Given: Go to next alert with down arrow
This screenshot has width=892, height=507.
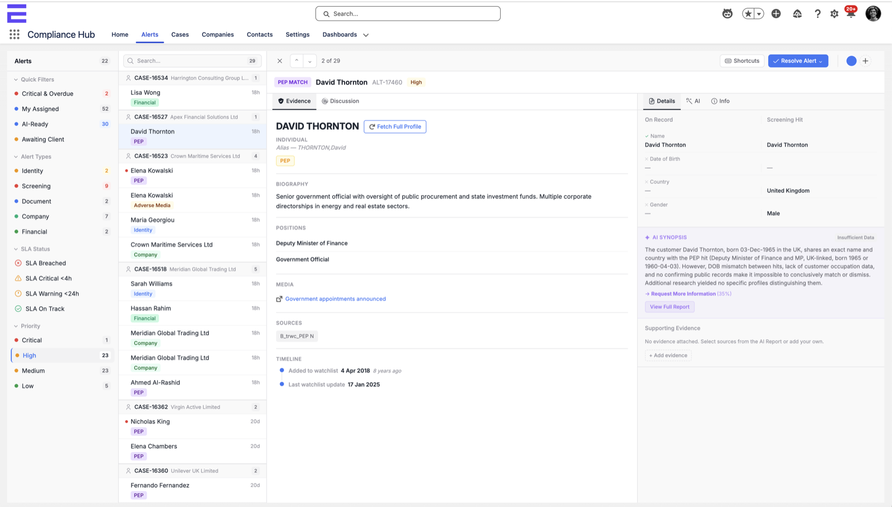Looking at the screenshot, I should coord(310,61).
